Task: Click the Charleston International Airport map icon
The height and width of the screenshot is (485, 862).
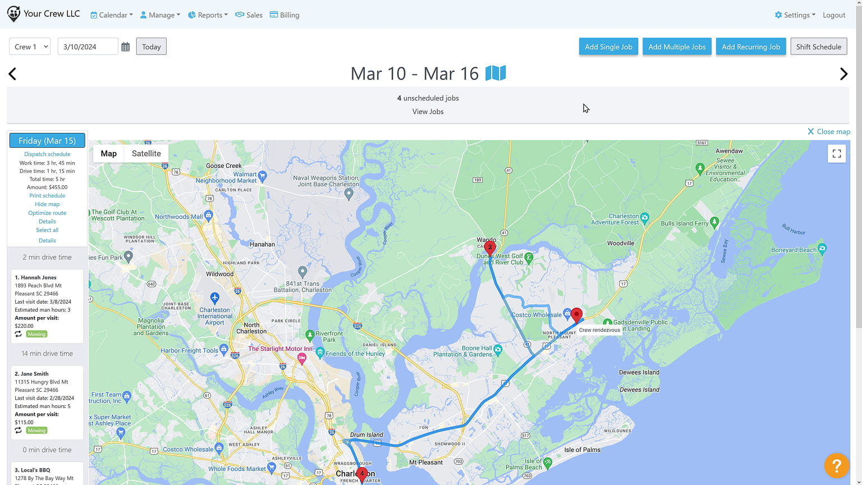Action: click(x=214, y=298)
